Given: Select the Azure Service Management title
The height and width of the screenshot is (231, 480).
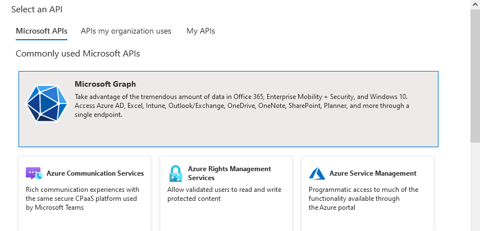Looking at the screenshot, I should (373, 173).
